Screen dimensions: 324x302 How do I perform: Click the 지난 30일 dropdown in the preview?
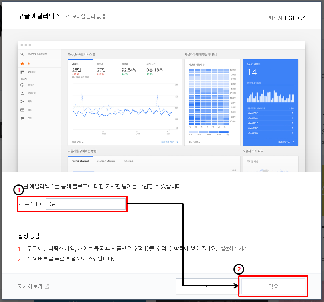(x=194, y=142)
